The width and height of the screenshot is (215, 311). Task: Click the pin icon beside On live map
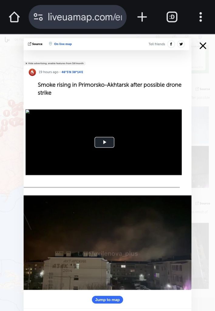pyautogui.click(x=50, y=44)
